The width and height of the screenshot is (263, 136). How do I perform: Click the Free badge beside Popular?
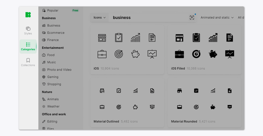coord(75,10)
